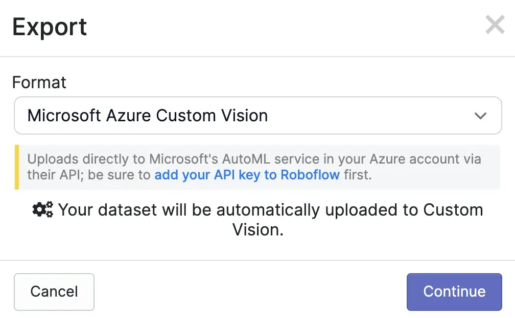Click the chevron arrow in the Format selector
This screenshot has height=318, width=515.
[480, 116]
